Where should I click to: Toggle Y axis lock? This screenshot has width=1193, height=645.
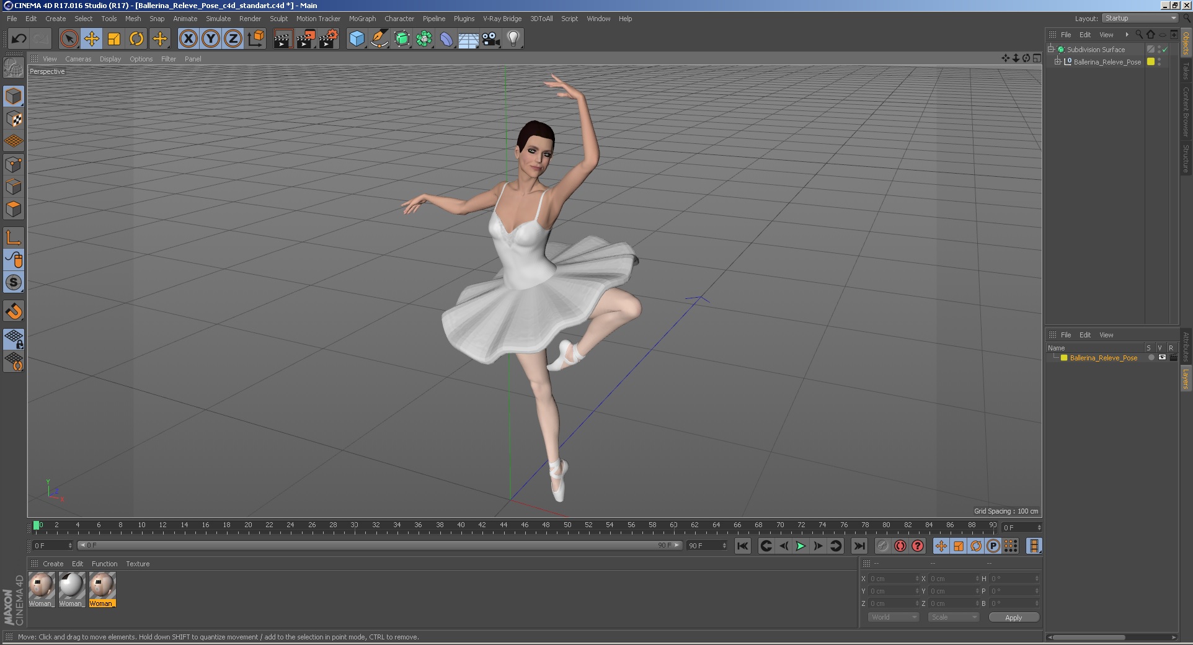[x=211, y=38]
